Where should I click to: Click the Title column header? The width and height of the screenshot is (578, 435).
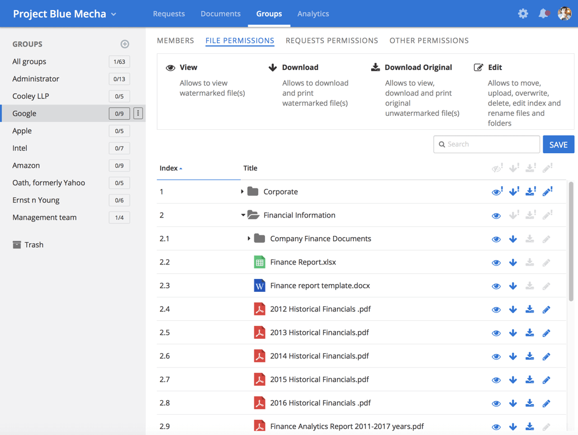click(x=250, y=168)
